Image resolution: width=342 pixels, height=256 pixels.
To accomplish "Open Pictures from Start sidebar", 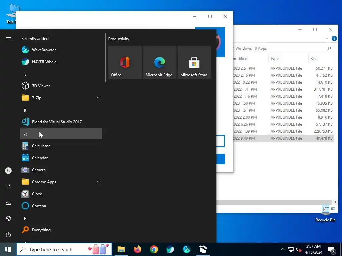I will [x=8, y=203].
